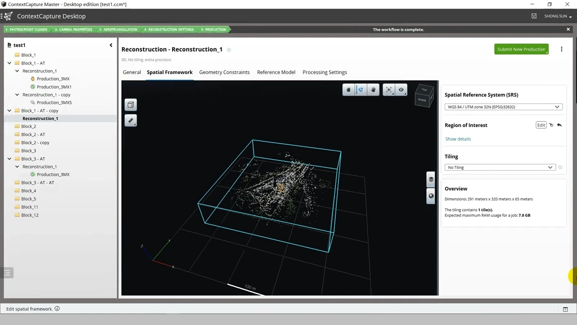Select Block_12 in the project tree
This screenshot has width=577, height=325.
click(30, 215)
